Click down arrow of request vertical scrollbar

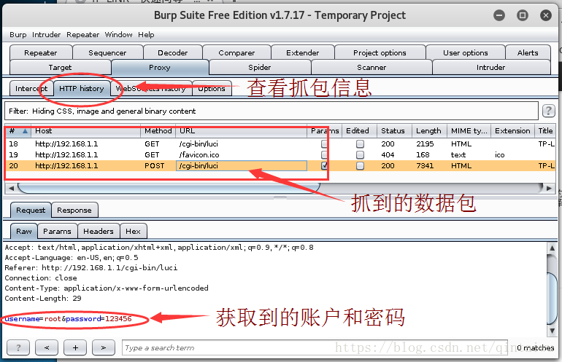click(552, 331)
